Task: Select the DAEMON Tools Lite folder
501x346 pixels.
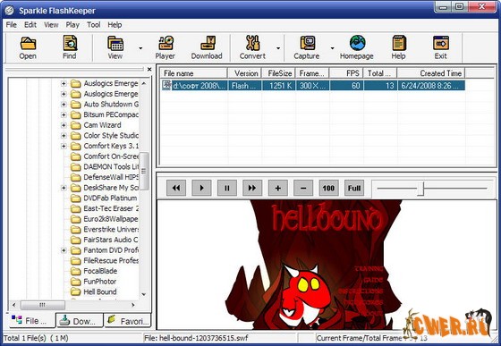Action: click(111, 166)
